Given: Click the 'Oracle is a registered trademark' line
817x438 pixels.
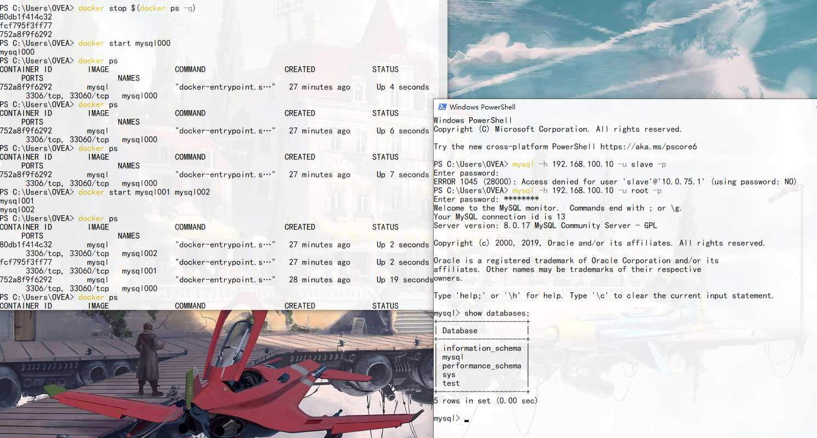Looking at the screenshot, I should click(x=576, y=261).
